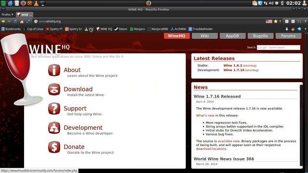
Task: Open the Manjaro bookmark
Action: click(137, 29)
